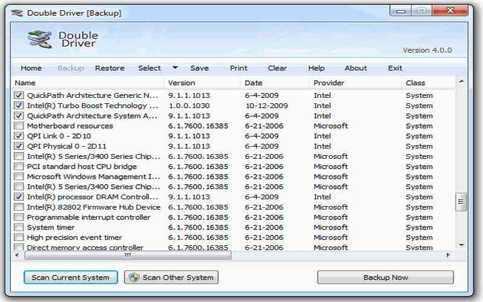The width and height of the screenshot is (483, 302).
Task: Minimize the Double Driver window
Action: coord(401,10)
